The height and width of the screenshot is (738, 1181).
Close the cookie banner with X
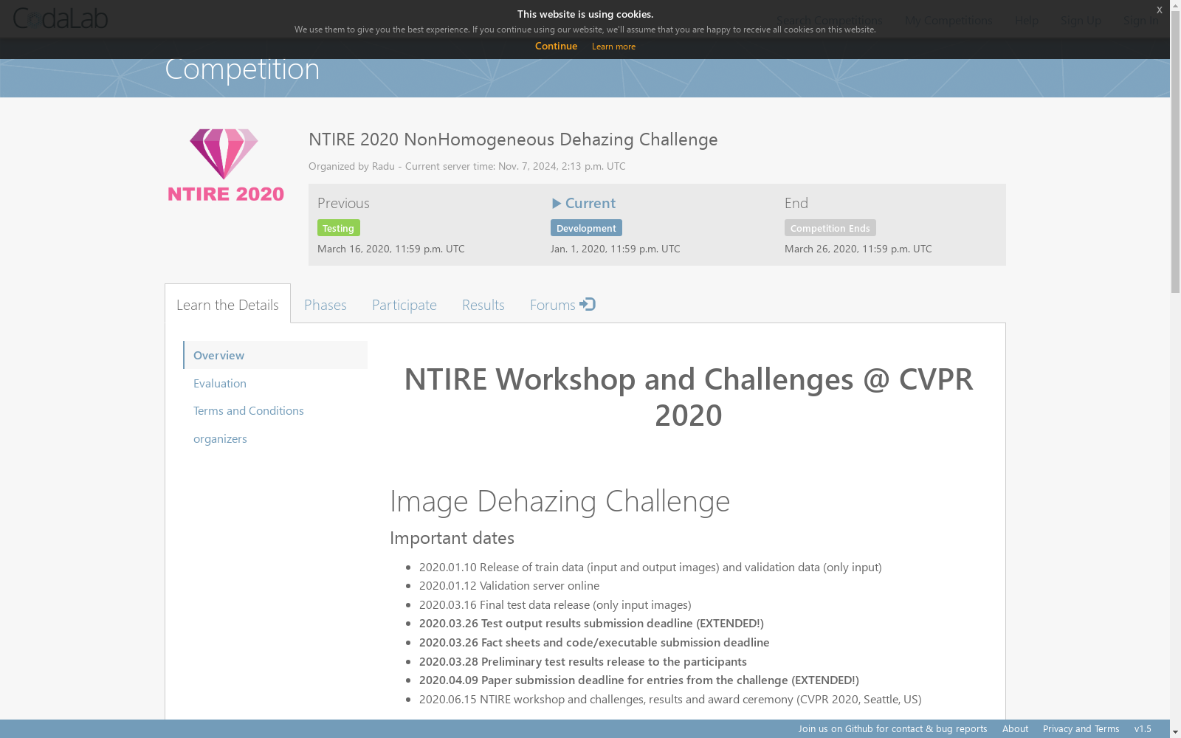(1159, 10)
